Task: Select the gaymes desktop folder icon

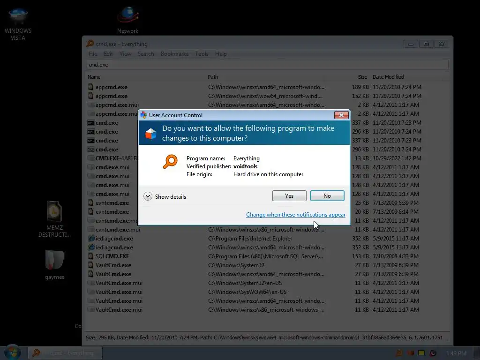Action: tap(54, 264)
